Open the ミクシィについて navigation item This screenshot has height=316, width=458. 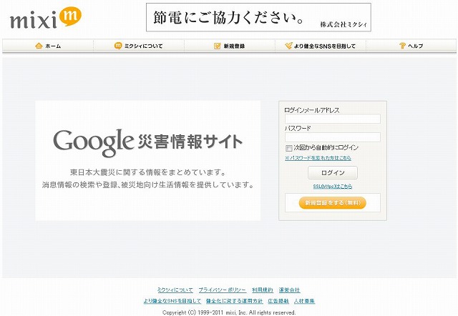click(x=138, y=46)
